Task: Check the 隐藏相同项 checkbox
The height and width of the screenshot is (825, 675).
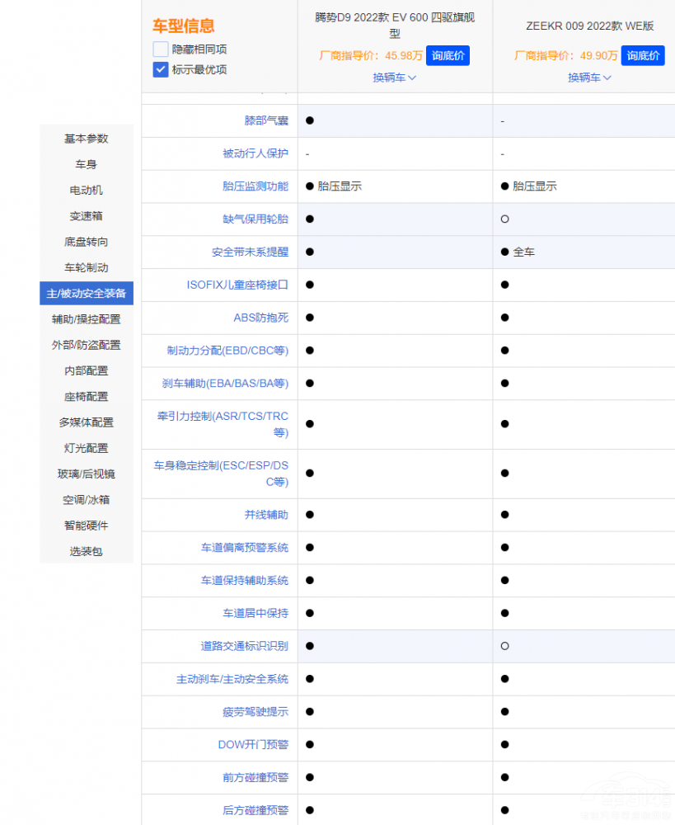Action: click(x=161, y=49)
